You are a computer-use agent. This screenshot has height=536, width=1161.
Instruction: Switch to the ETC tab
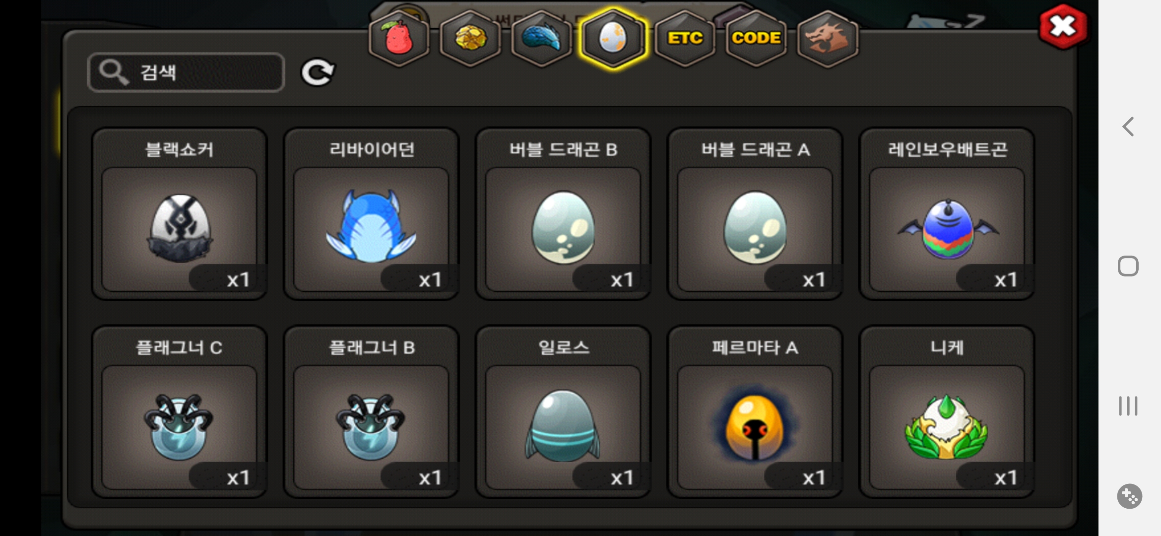(x=685, y=38)
